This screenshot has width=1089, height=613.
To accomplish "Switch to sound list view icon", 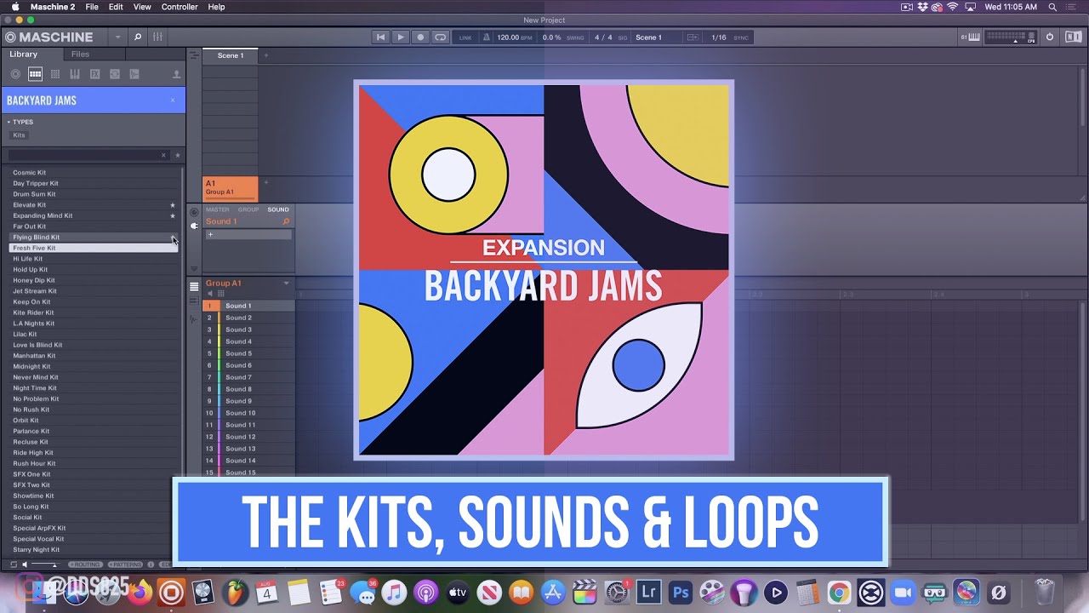I will [x=194, y=287].
